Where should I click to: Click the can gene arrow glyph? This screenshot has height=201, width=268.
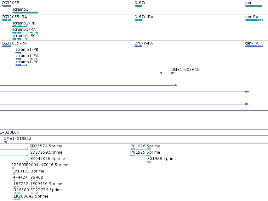coord(253,6)
